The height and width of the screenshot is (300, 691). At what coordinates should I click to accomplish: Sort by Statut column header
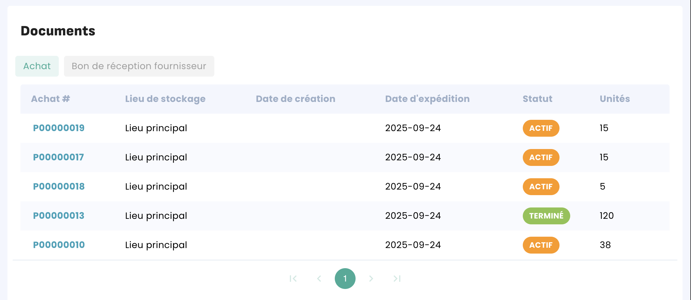tap(537, 99)
